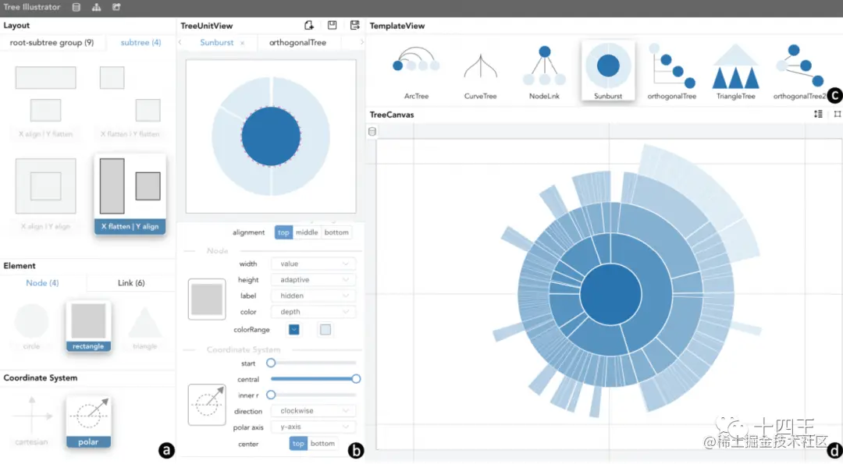Screen dimensions: 843x464
Task: Switch to Link (6) element tab
Action: [131, 283]
